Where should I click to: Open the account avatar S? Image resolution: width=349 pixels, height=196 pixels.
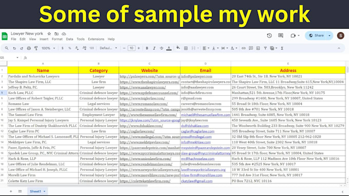[x=341, y=35]
